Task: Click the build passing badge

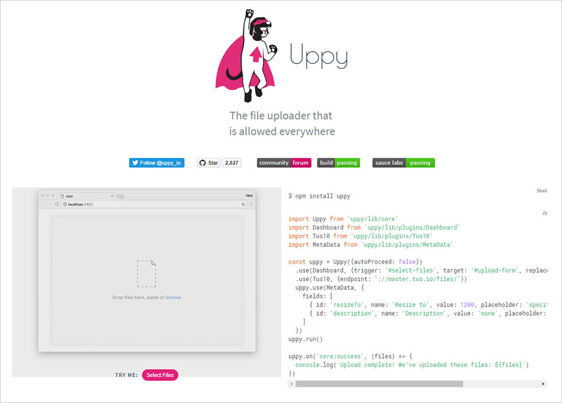Action: tap(338, 162)
